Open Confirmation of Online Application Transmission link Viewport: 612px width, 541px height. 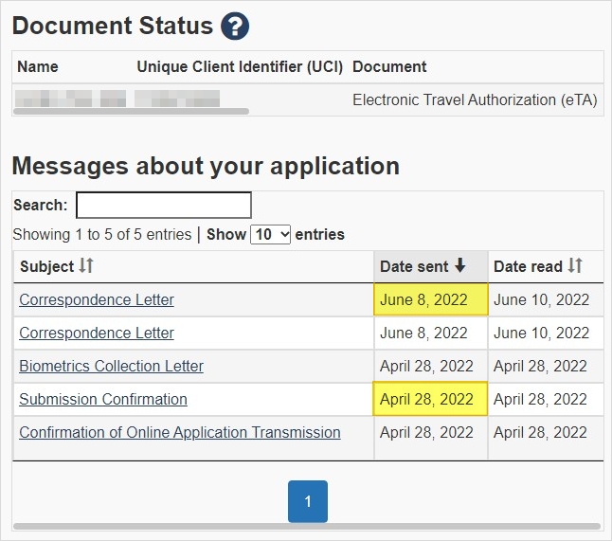click(x=180, y=432)
